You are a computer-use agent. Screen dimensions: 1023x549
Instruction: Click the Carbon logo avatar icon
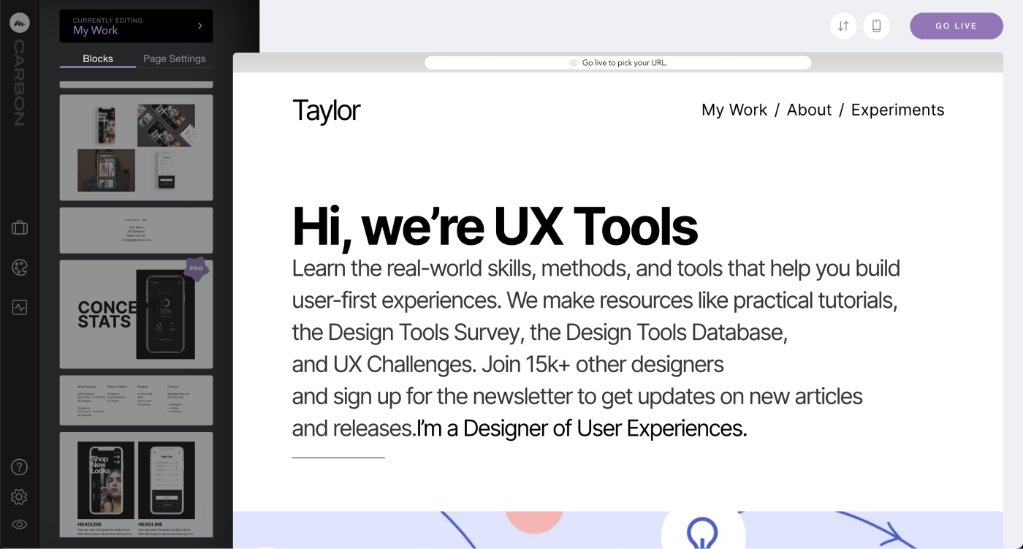(x=20, y=23)
